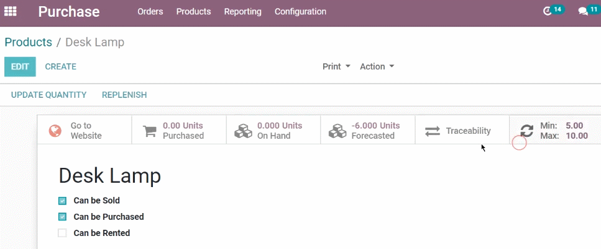Toggle the Can be Purchased checkbox

pos(63,217)
